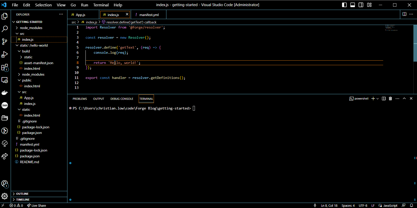Click the feedback icon in status bar

point(404,205)
